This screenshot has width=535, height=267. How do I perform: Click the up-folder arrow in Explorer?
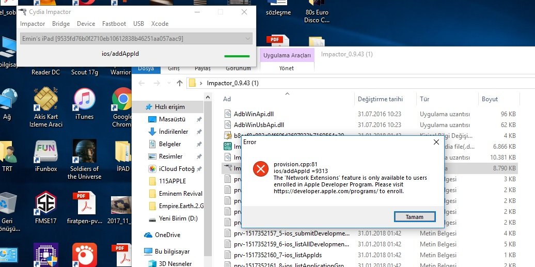(180, 83)
